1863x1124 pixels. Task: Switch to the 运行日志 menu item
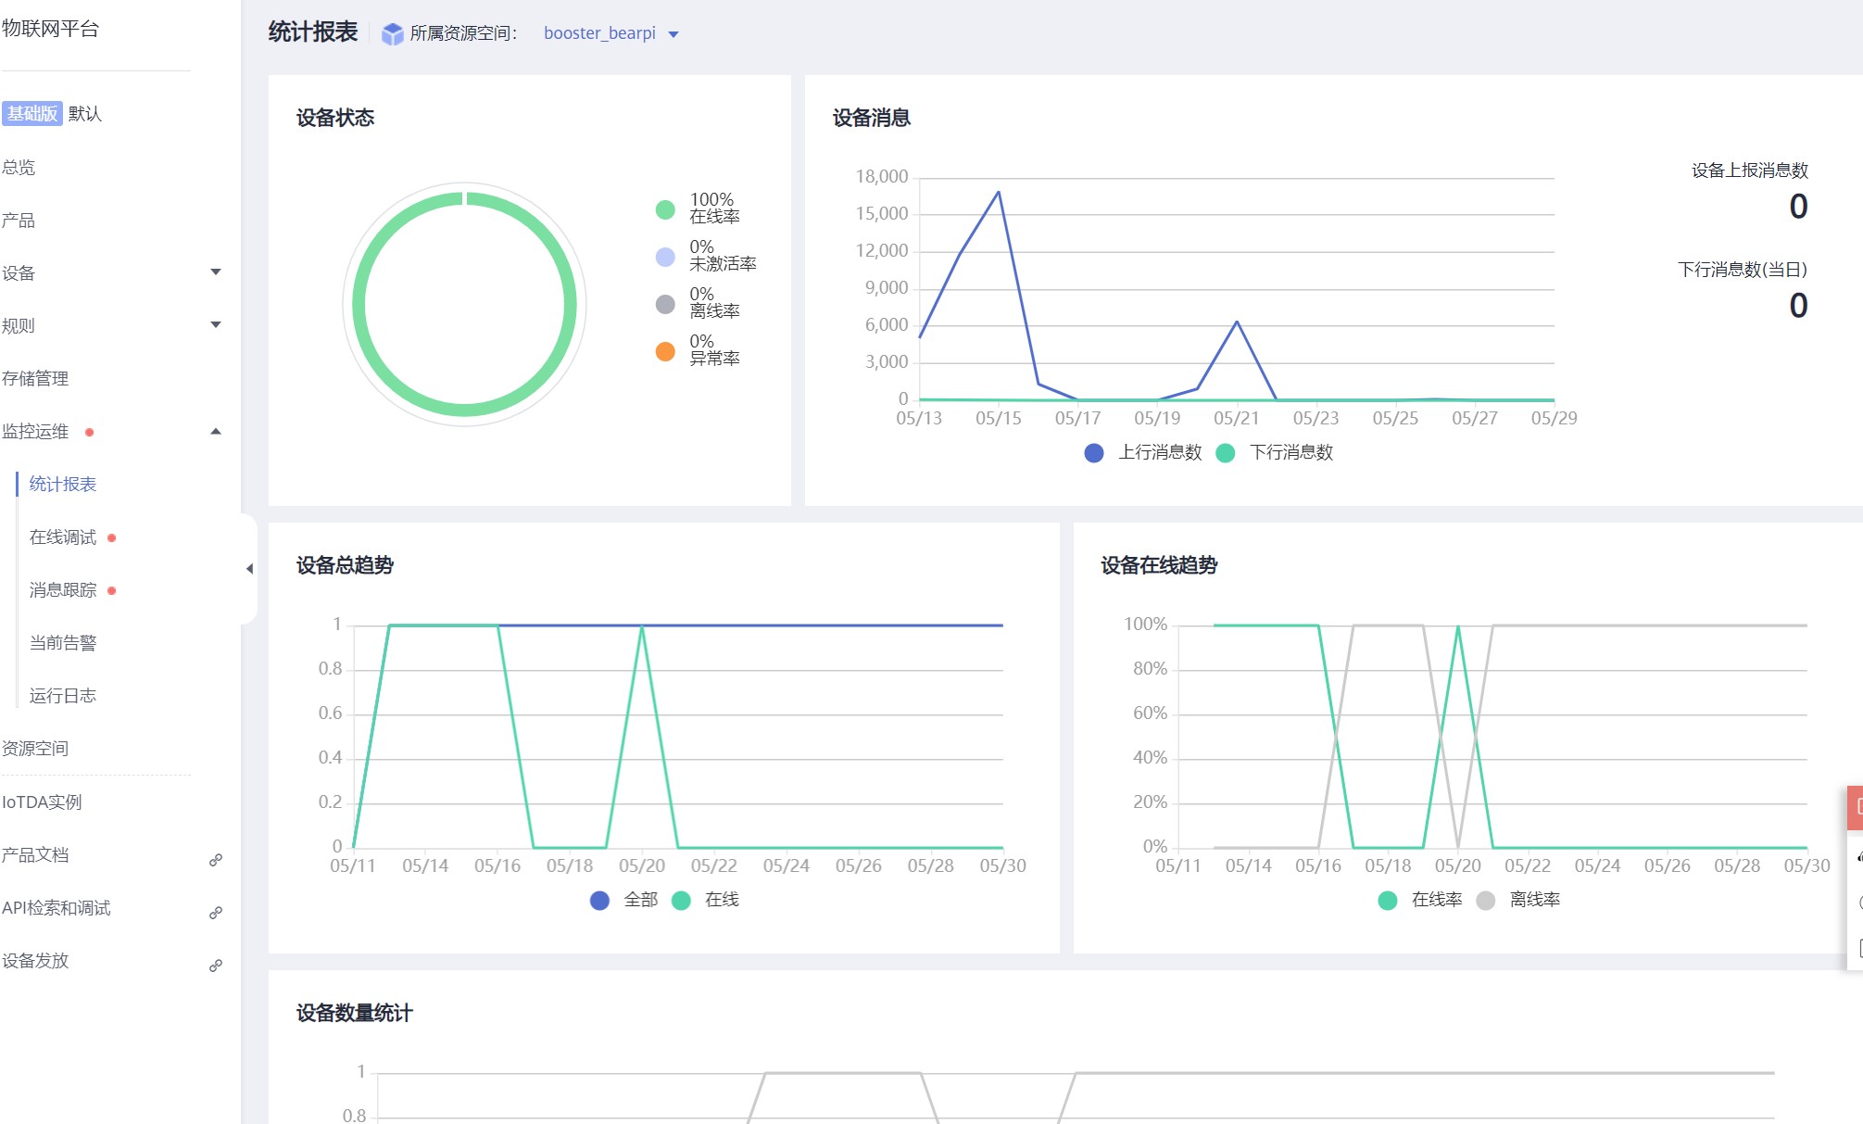coord(63,695)
